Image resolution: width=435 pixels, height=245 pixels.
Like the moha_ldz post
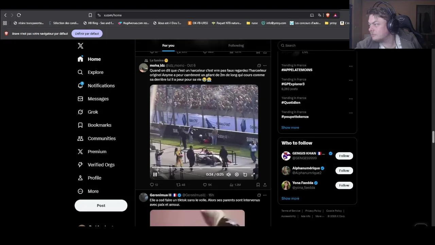[207, 185]
